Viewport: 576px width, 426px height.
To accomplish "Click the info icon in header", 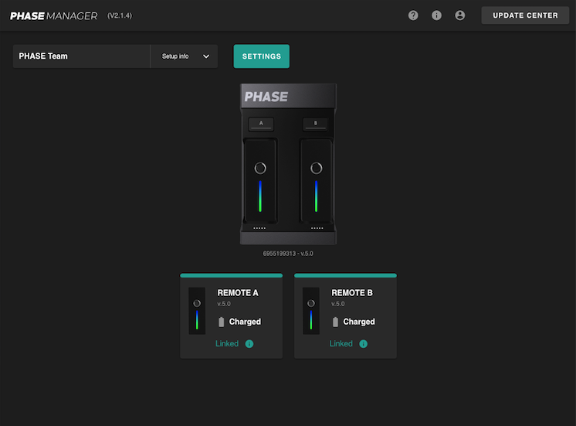I will (436, 15).
